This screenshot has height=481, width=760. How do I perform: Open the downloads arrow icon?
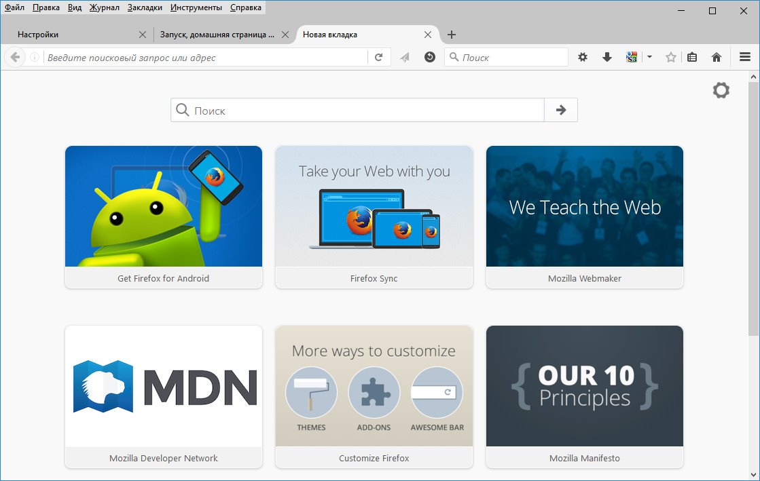pos(607,57)
